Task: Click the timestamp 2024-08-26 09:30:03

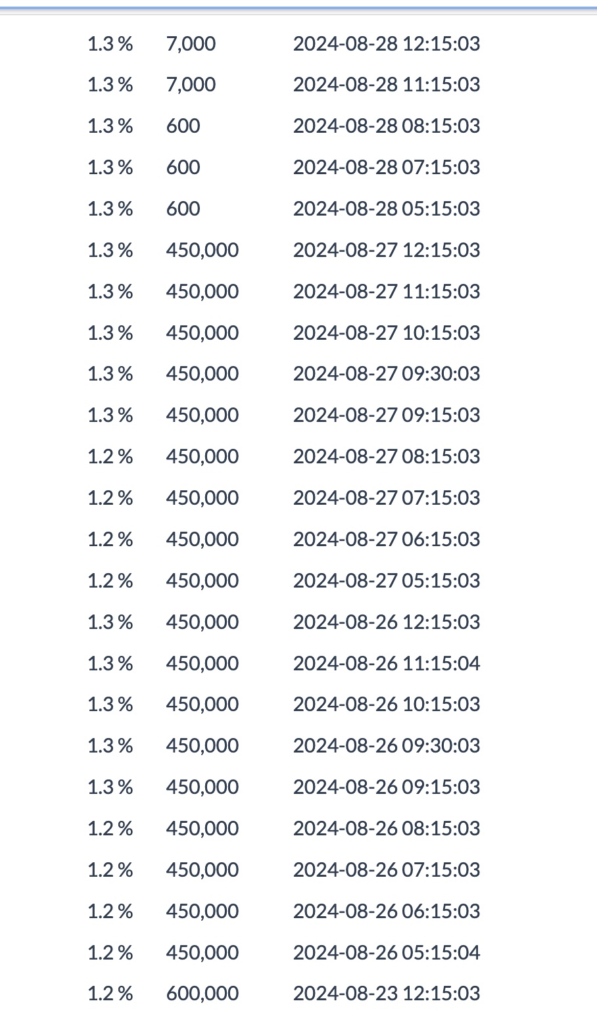Action: point(387,746)
